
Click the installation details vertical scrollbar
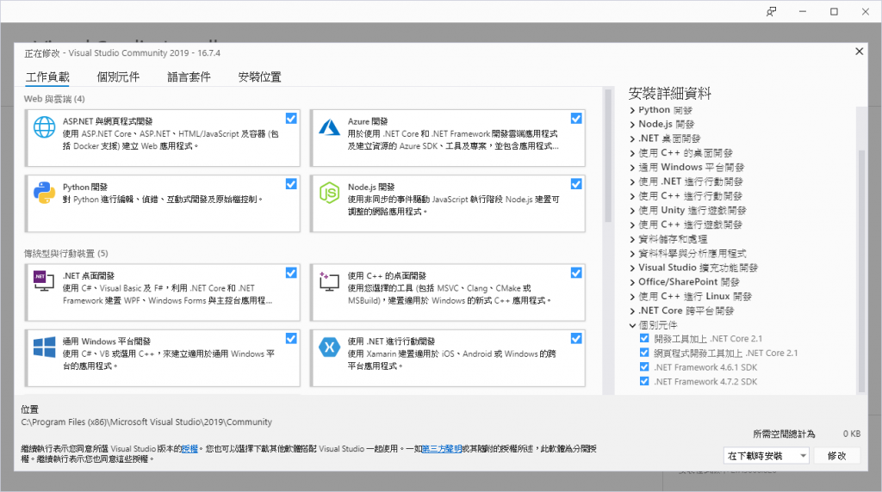click(861, 269)
